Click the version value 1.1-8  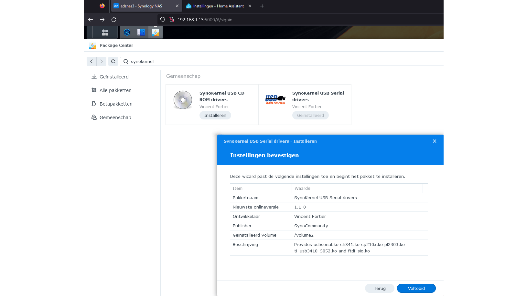pos(300,207)
